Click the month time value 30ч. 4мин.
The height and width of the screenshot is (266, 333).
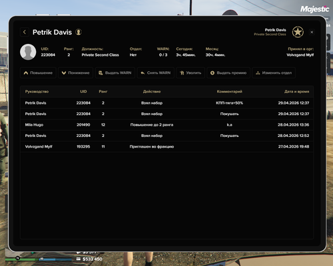215,55
